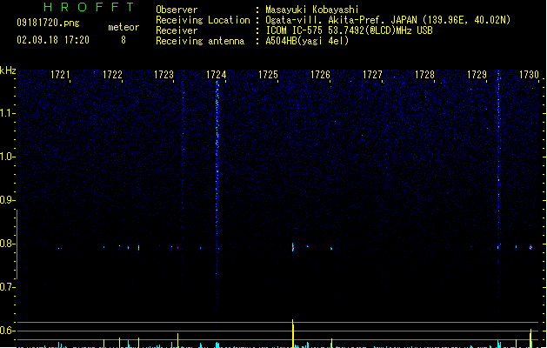Viewport: 547px width, 348px height.
Task: Click the 1723 time marker
Action: point(164,75)
